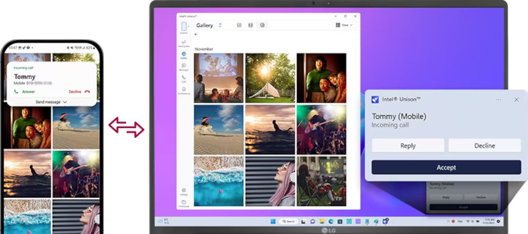Select Gallery in the Unison sidebar
The width and height of the screenshot is (528, 234).
[x=184, y=55]
